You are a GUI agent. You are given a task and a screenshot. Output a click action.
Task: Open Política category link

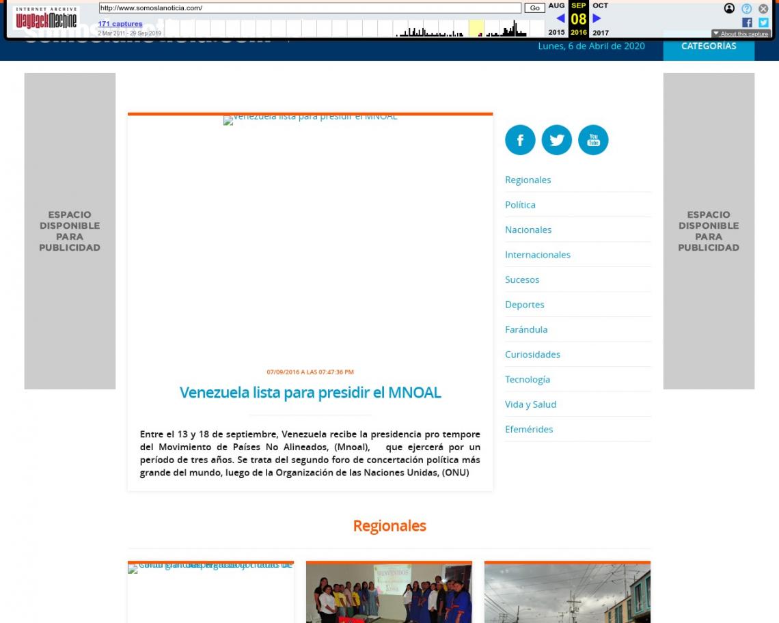click(x=520, y=205)
